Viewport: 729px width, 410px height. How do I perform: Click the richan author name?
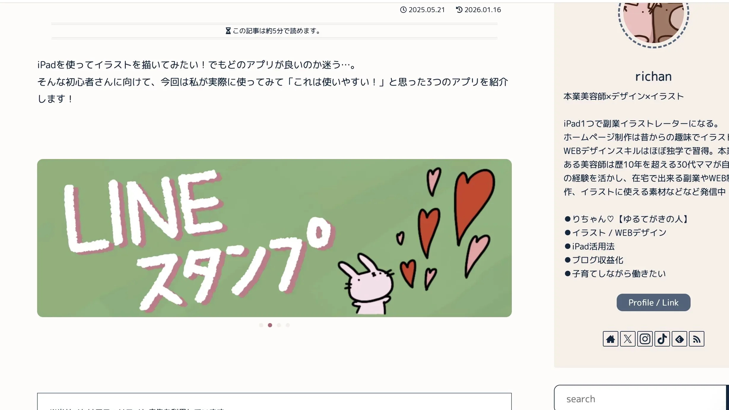pyautogui.click(x=653, y=77)
